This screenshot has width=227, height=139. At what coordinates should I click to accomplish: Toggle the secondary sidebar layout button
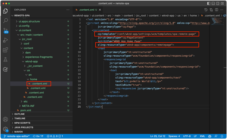(218, 3)
